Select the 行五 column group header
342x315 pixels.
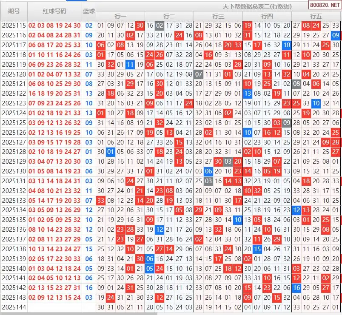(x=316, y=16)
